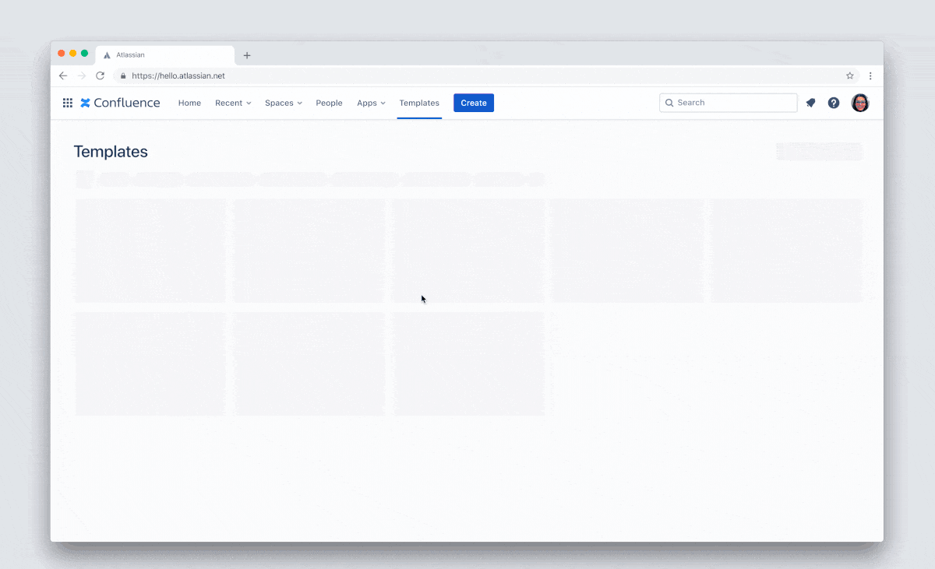The height and width of the screenshot is (569, 935).
Task: Open the browser three-dot menu
Action: click(870, 76)
